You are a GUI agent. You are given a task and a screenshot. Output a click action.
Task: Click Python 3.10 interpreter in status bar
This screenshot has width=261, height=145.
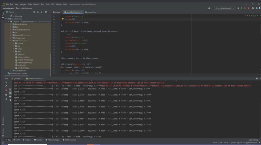click(x=247, y=143)
